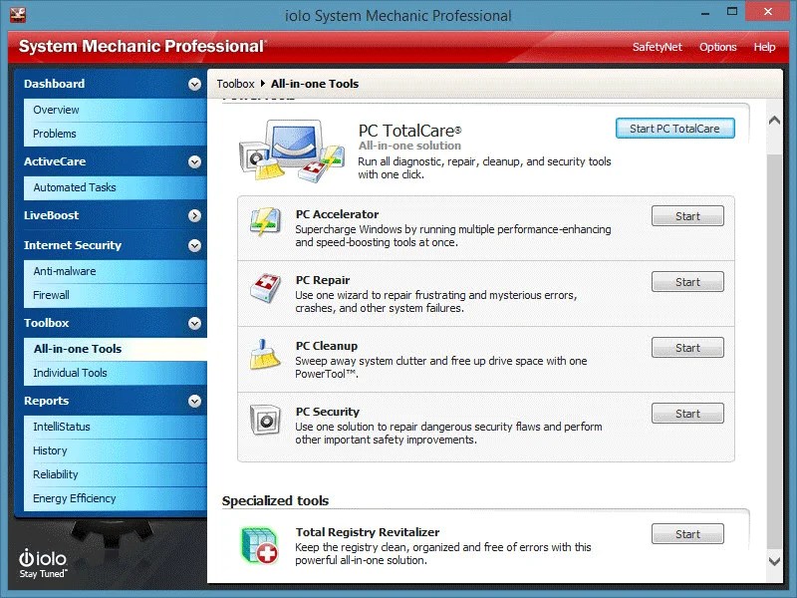Click the PC Accelerator lightning icon

coord(265,221)
